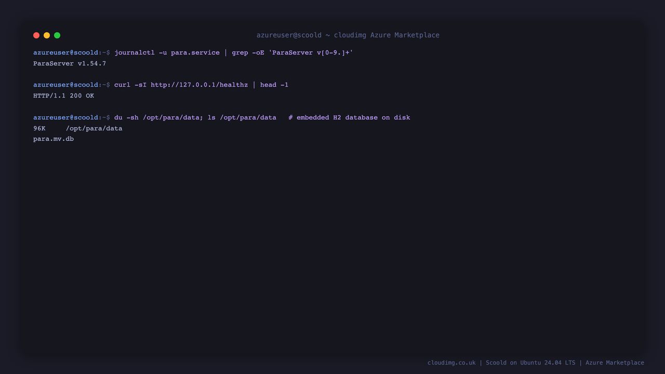
Task: Click the footer caption 'cloudimg.co.uk | Scoold on Ubuntu 24.04 LTS'
Action: tap(501, 363)
